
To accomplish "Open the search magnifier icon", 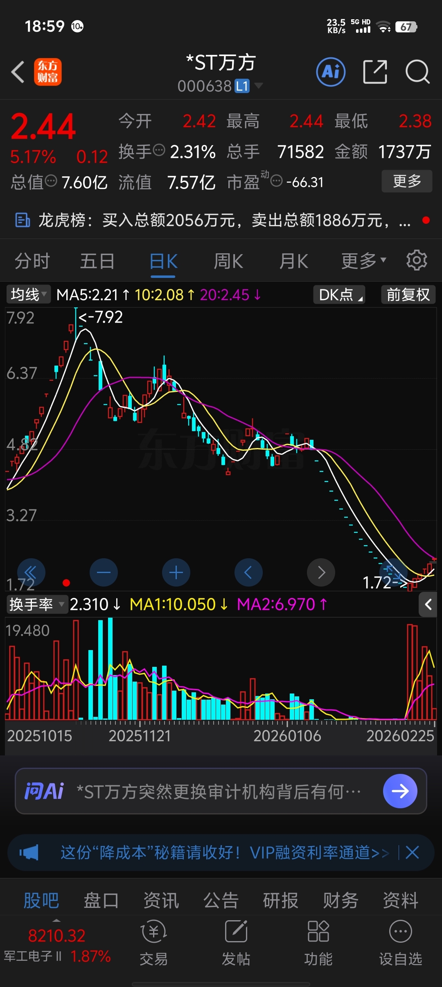I will point(417,72).
